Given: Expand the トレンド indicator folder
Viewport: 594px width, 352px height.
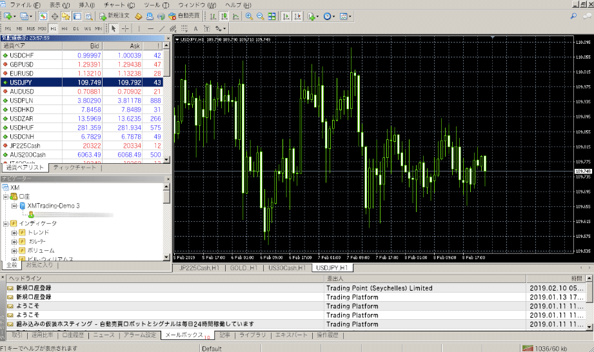Looking at the screenshot, I should tap(14, 233).
